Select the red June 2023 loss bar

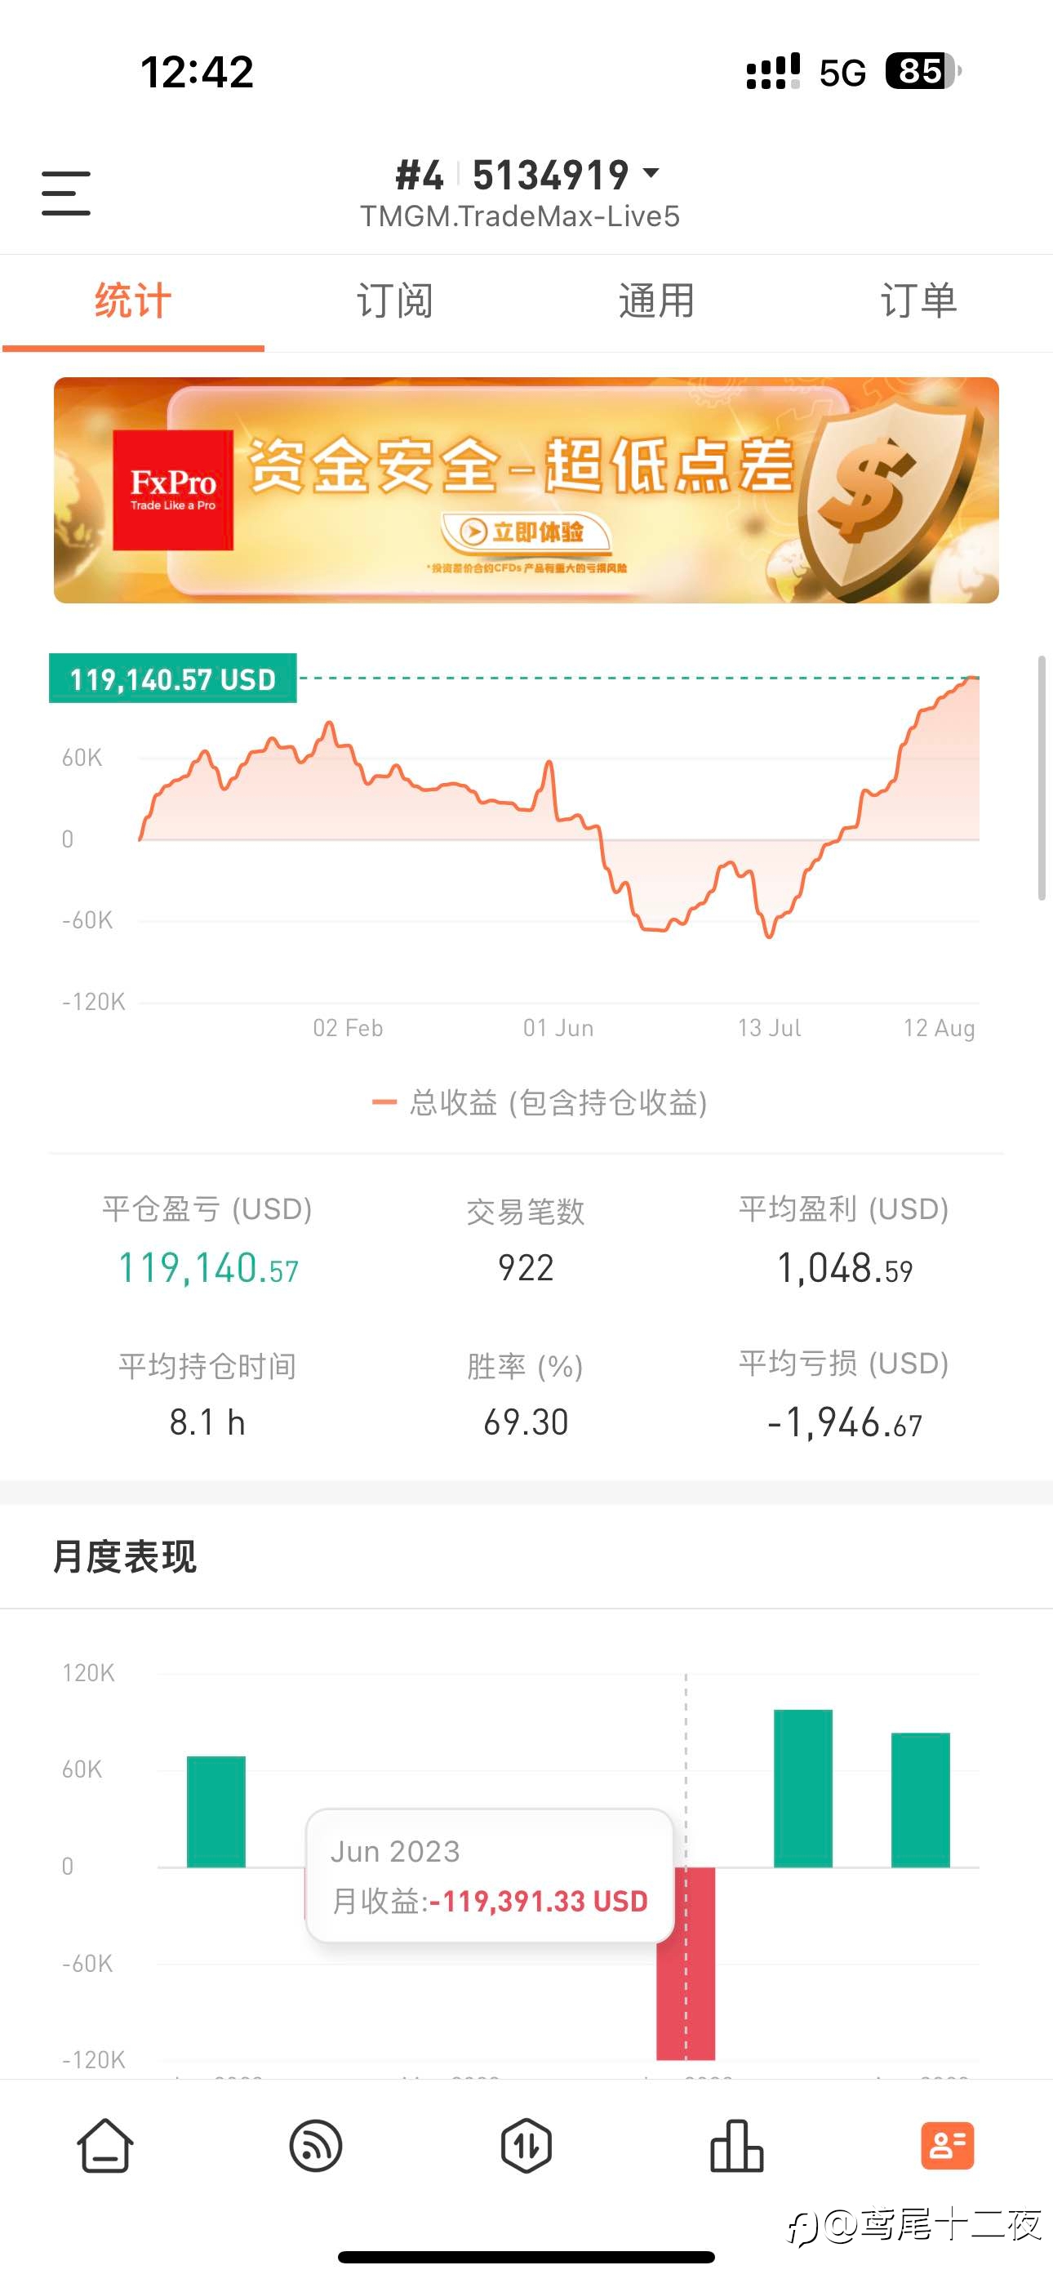point(686,1963)
